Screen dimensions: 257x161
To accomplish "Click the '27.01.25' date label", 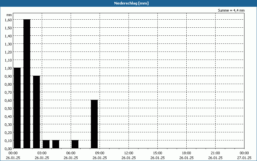I will click(x=244, y=158).
